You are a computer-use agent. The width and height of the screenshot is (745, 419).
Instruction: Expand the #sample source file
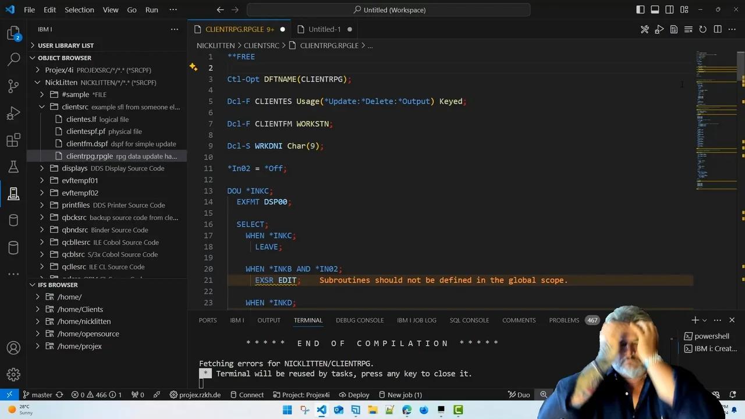[x=42, y=94]
